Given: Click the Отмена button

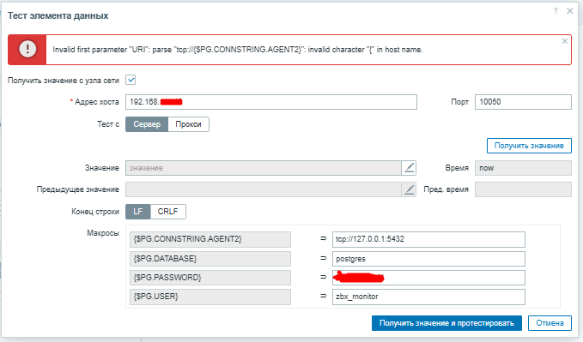Looking at the screenshot, I should tap(550, 323).
